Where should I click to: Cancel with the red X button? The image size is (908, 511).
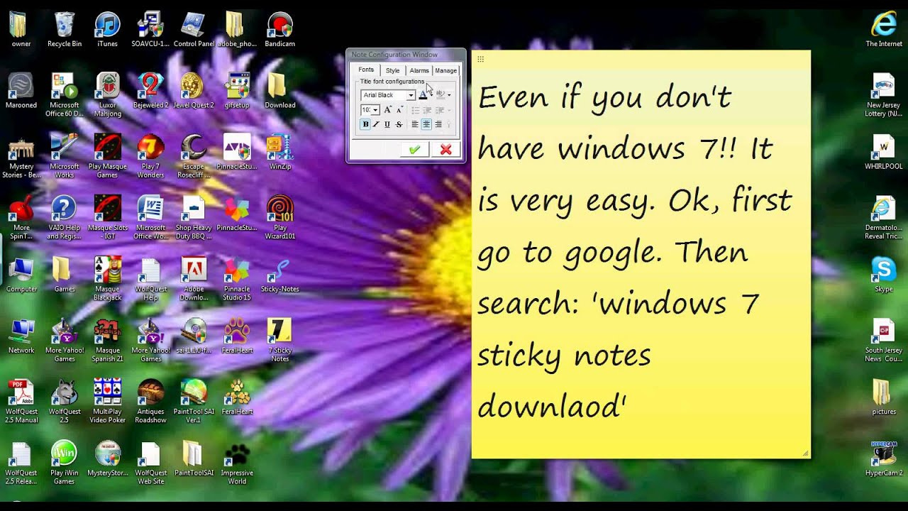tap(445, 149)
